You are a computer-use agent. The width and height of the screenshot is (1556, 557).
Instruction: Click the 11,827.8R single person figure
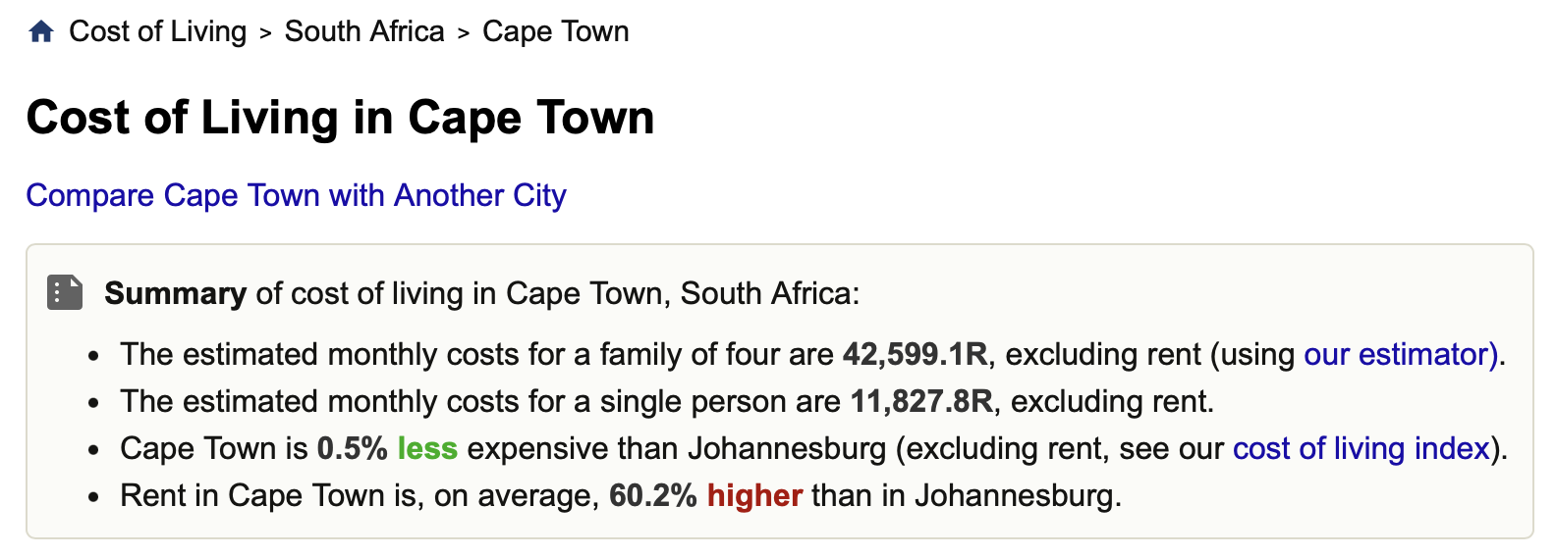(x=921, y=401)
